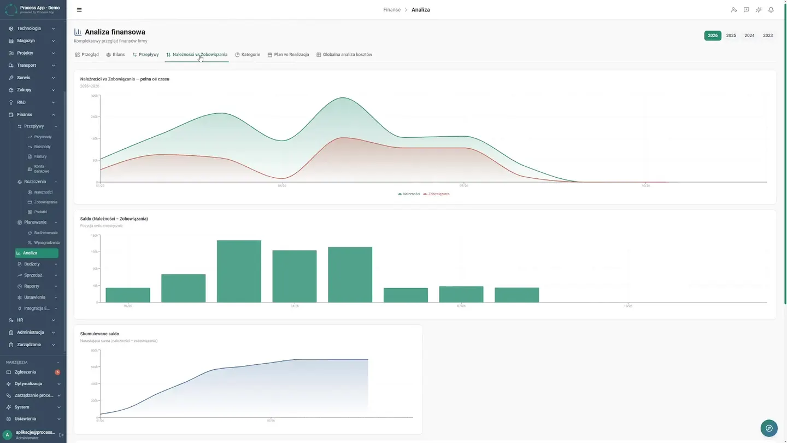
Task: Toggle Należności series in chart legend
Action: (x=409, y=194)
